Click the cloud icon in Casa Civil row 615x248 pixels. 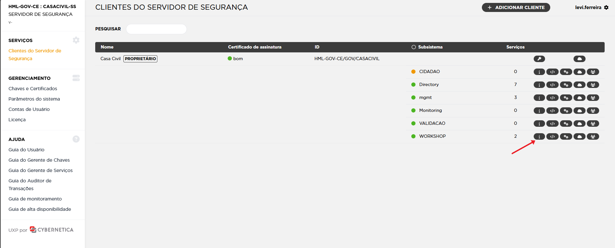579,59
